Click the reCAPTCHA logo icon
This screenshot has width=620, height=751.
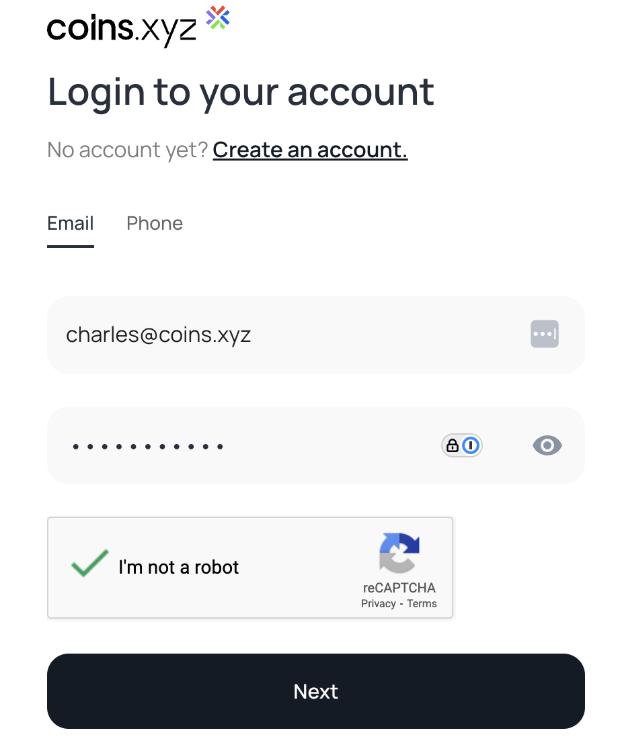click(x=399, y=553)
